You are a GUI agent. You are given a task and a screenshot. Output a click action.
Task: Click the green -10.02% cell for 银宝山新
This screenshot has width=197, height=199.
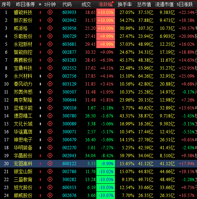pyautogui.click(x=106, y=171)
